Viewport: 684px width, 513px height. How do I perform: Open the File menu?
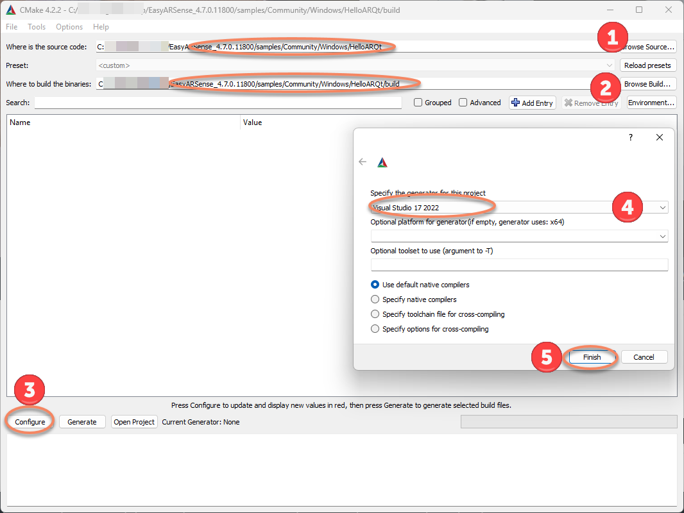[12, 27]
